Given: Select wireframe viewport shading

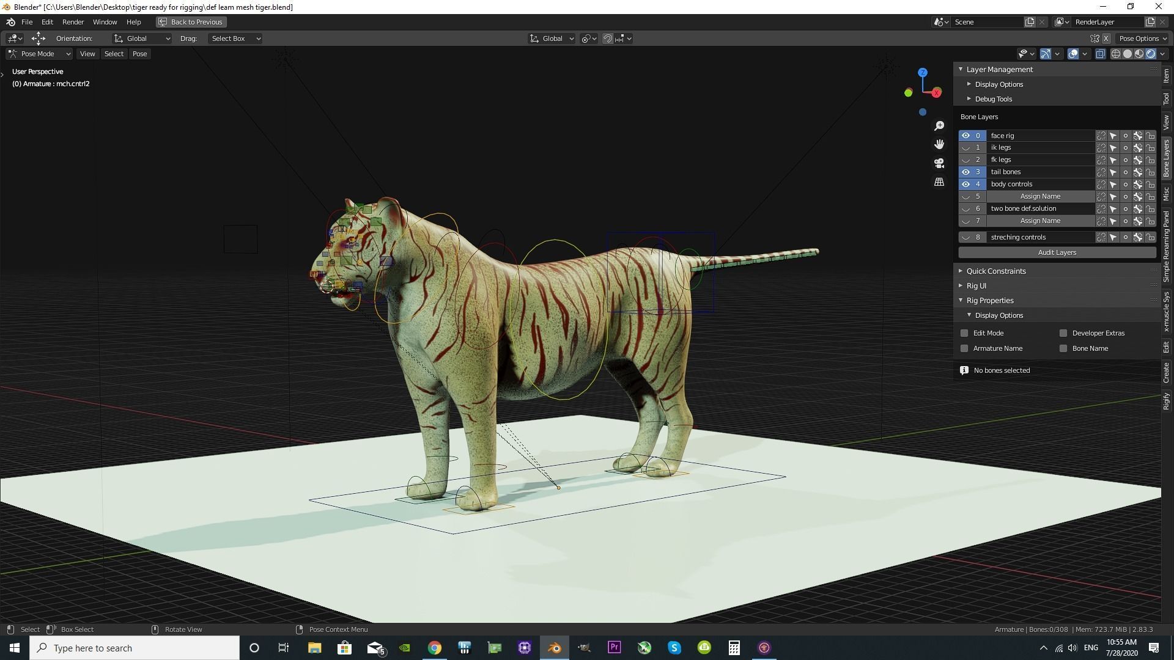Looking at the screenshot, I should click(1116, 54).
